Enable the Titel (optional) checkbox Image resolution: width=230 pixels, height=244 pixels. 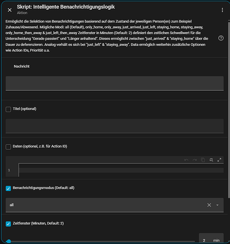(8, 109)
